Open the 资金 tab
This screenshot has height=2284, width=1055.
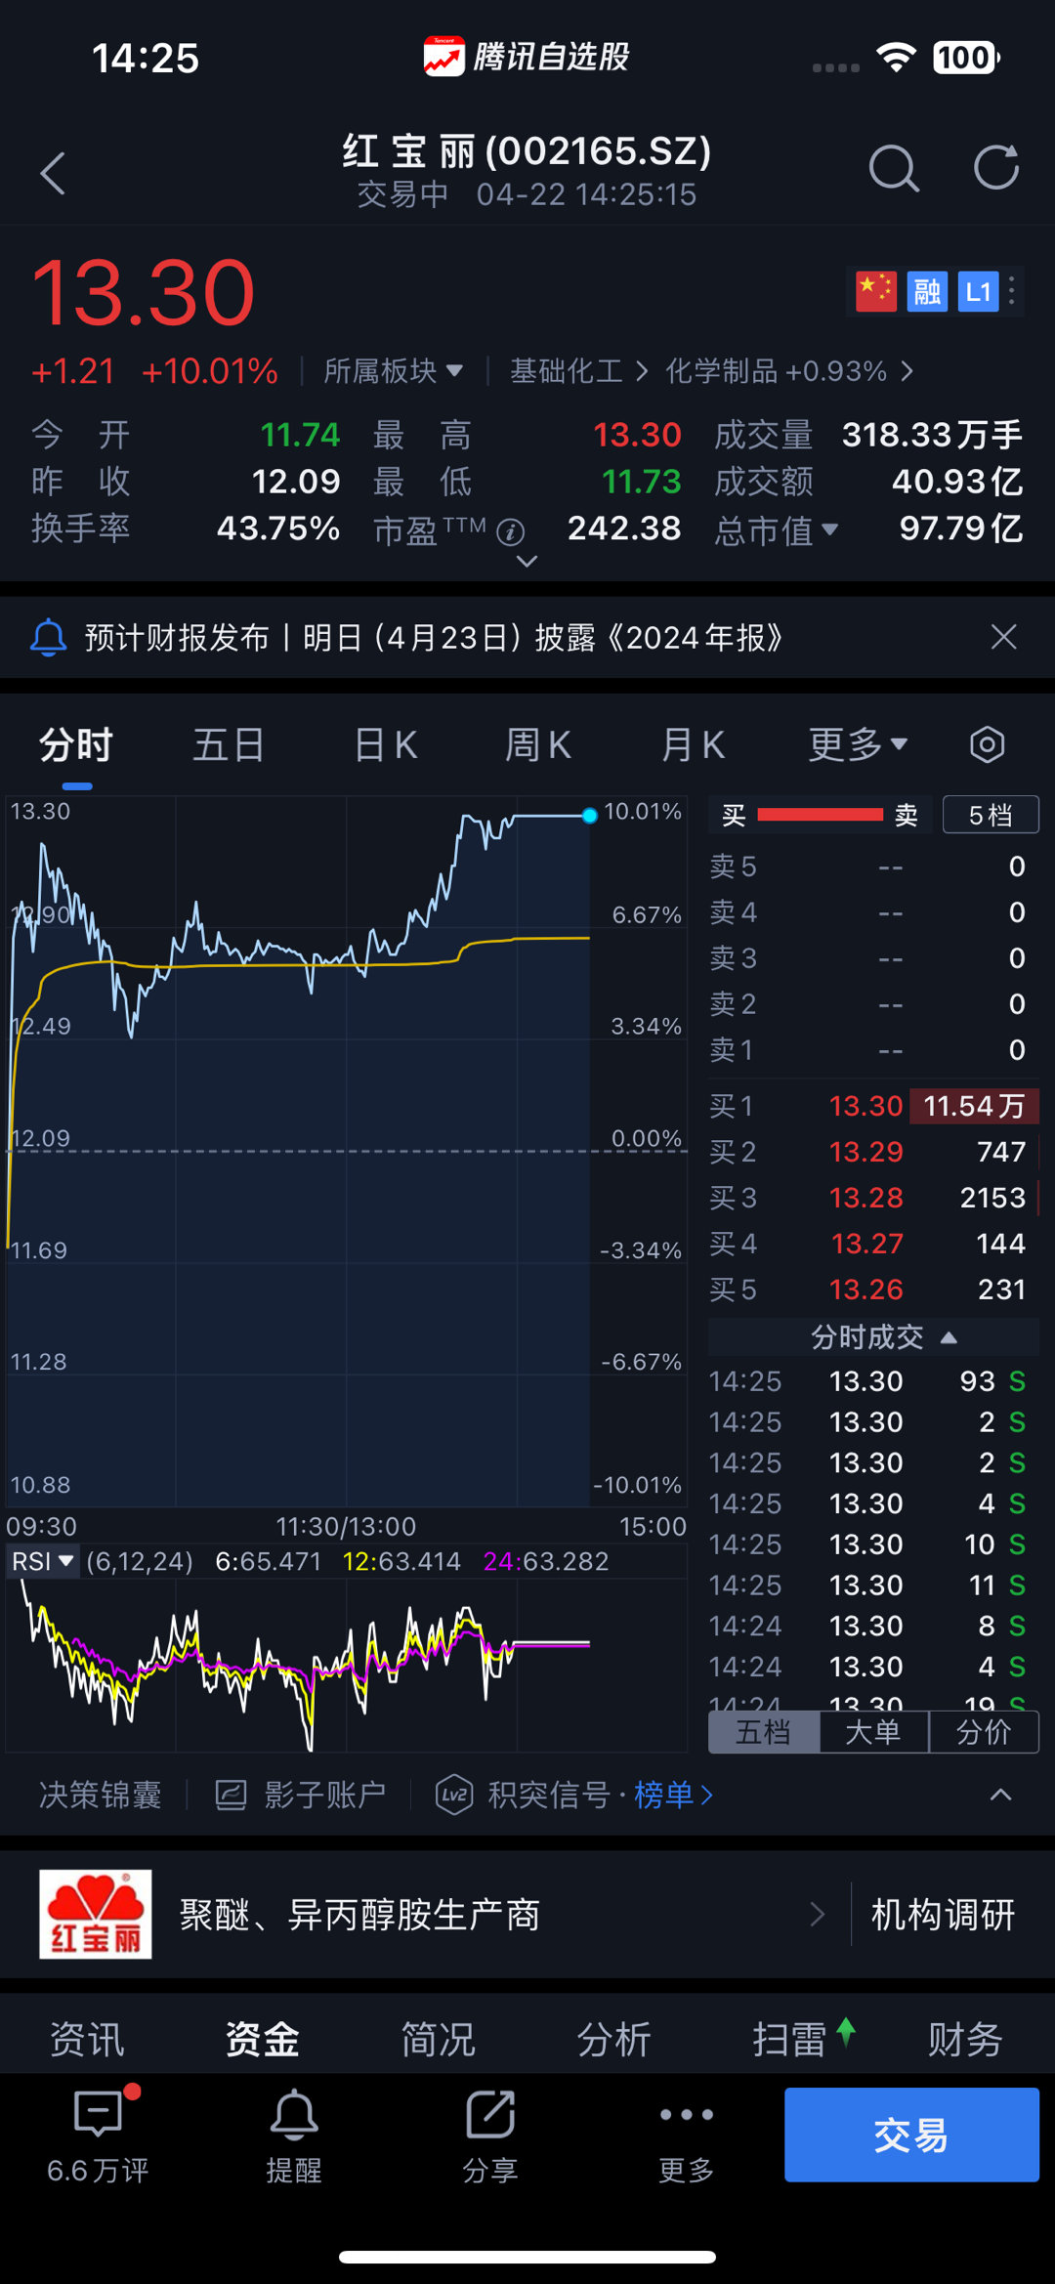pyautogui.click(x=263, y=2040)
